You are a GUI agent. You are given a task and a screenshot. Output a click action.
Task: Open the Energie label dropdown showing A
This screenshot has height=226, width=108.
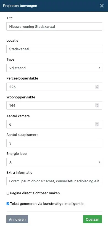coord(54,162)
